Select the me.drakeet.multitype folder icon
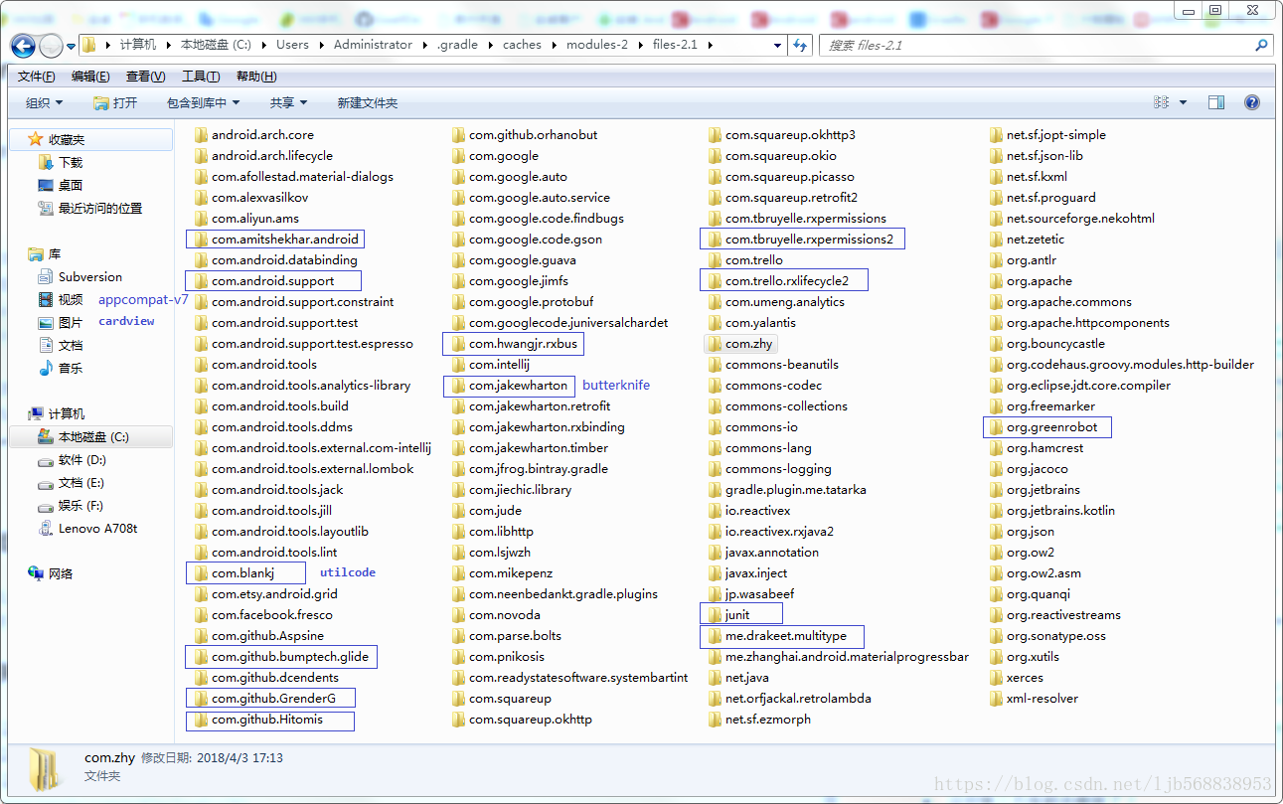1283x804 pixels. pyautogui.click(x=716, y=636)
